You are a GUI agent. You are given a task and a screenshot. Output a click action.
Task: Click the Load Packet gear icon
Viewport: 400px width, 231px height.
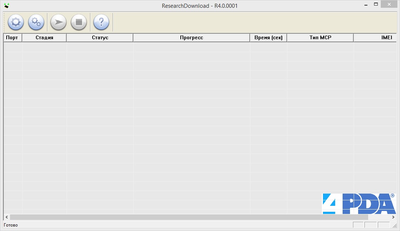16,22
